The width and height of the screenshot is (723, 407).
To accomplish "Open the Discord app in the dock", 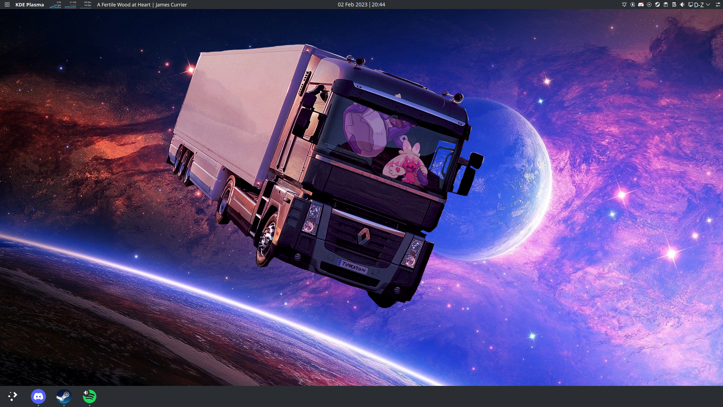I will coord(38,396).
